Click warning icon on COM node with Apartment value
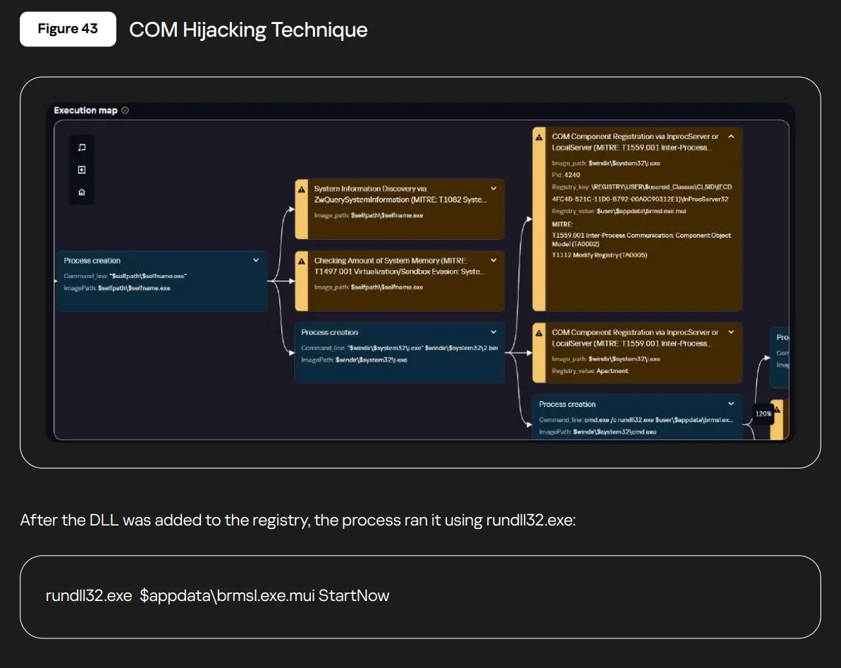 coord(539,333)
